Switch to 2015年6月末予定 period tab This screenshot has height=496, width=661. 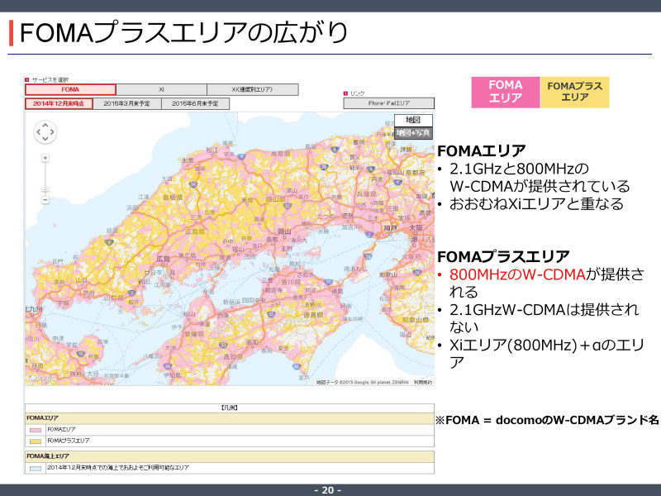(195, 103)
